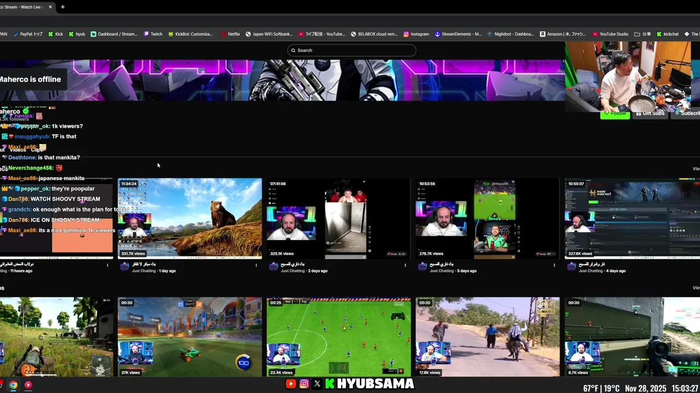The height and width of the screenshot is (393, 700).
Task: Click the channel avatar under 4 days ago video
Action: point(571,266)
